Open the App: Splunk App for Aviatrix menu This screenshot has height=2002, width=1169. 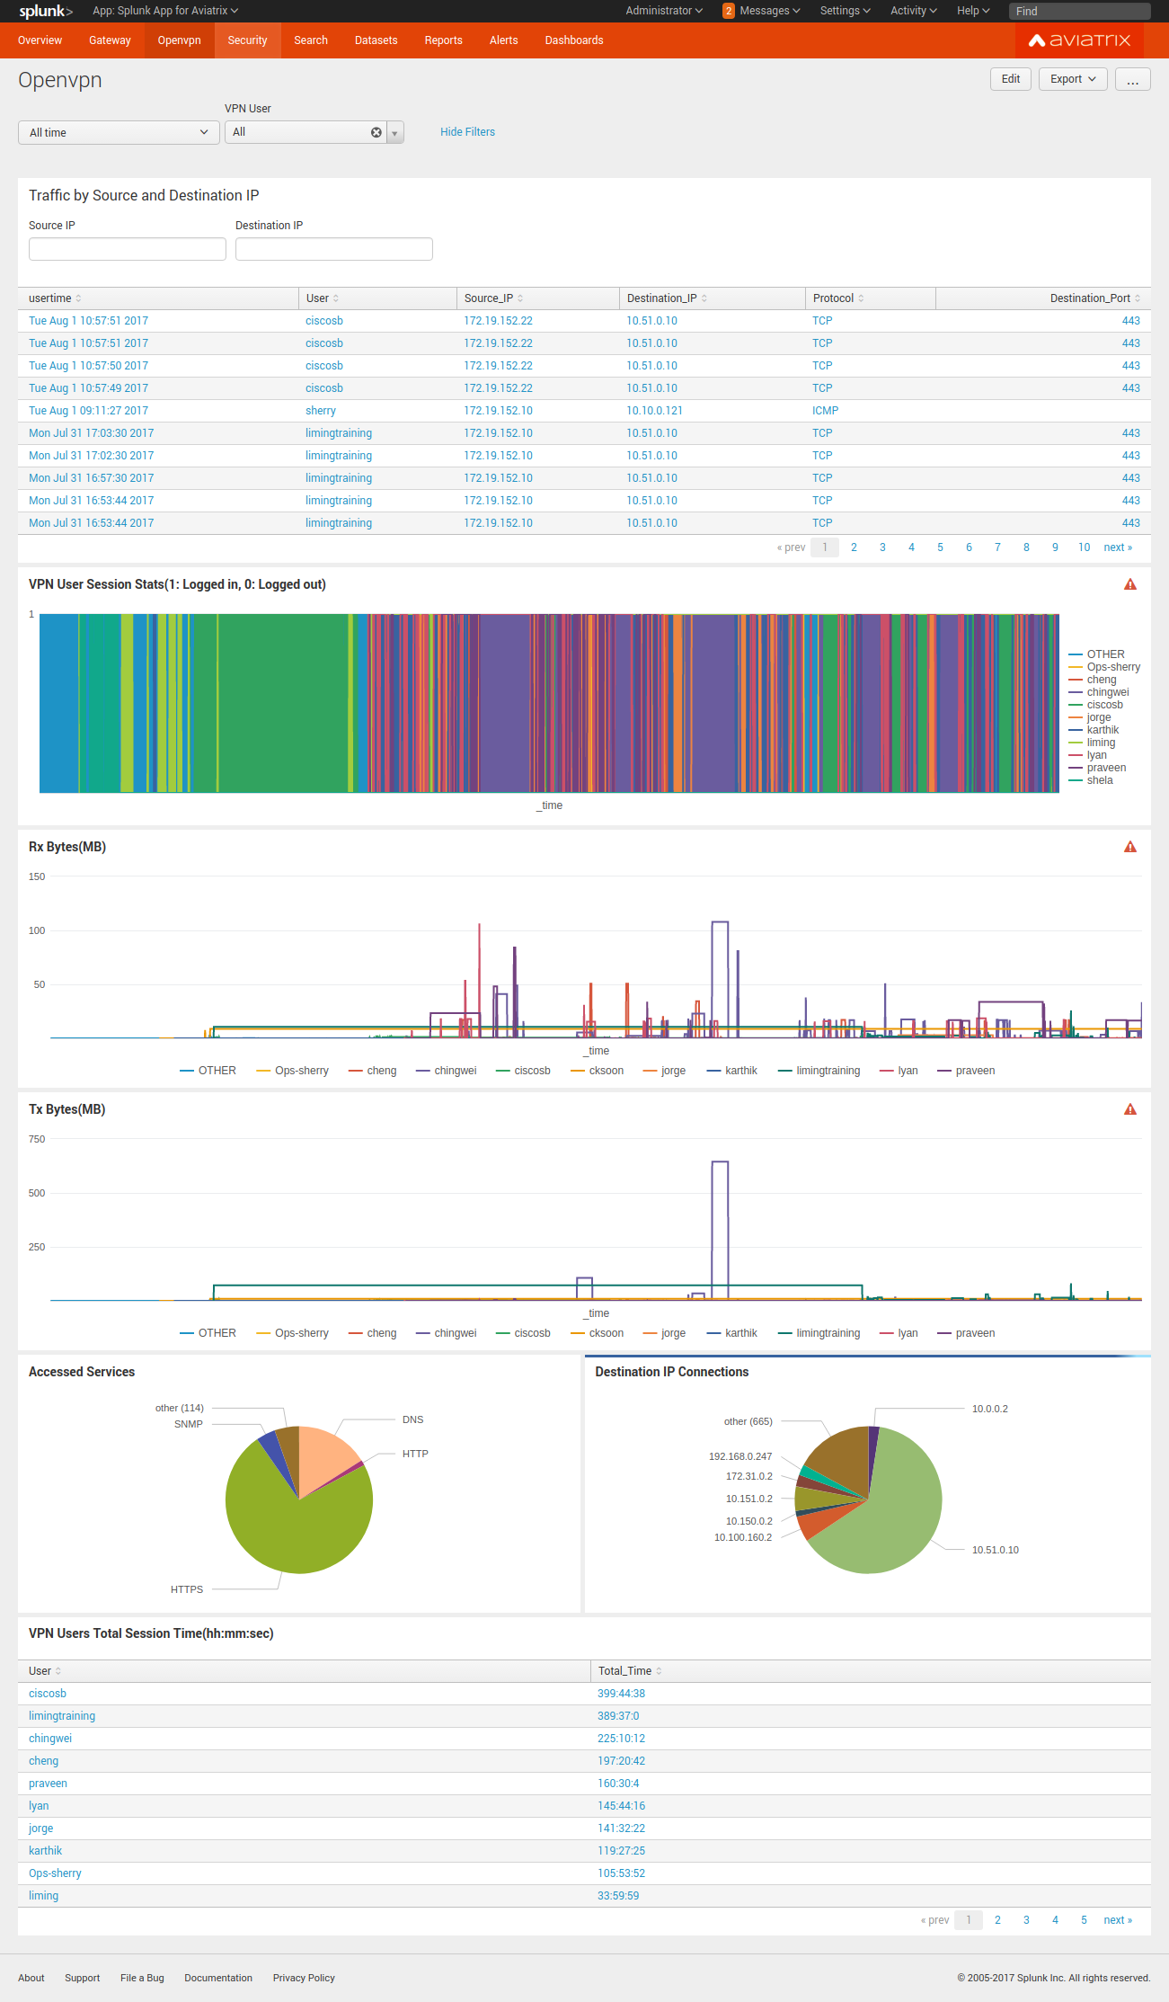(165, 11)
